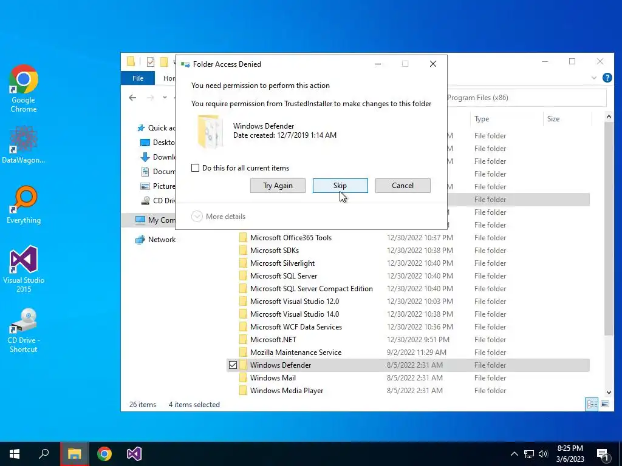Show hidden system tray icons
The width and height of the screenshot is (622, 466).
pyautogui.click(x=514, y=454)
